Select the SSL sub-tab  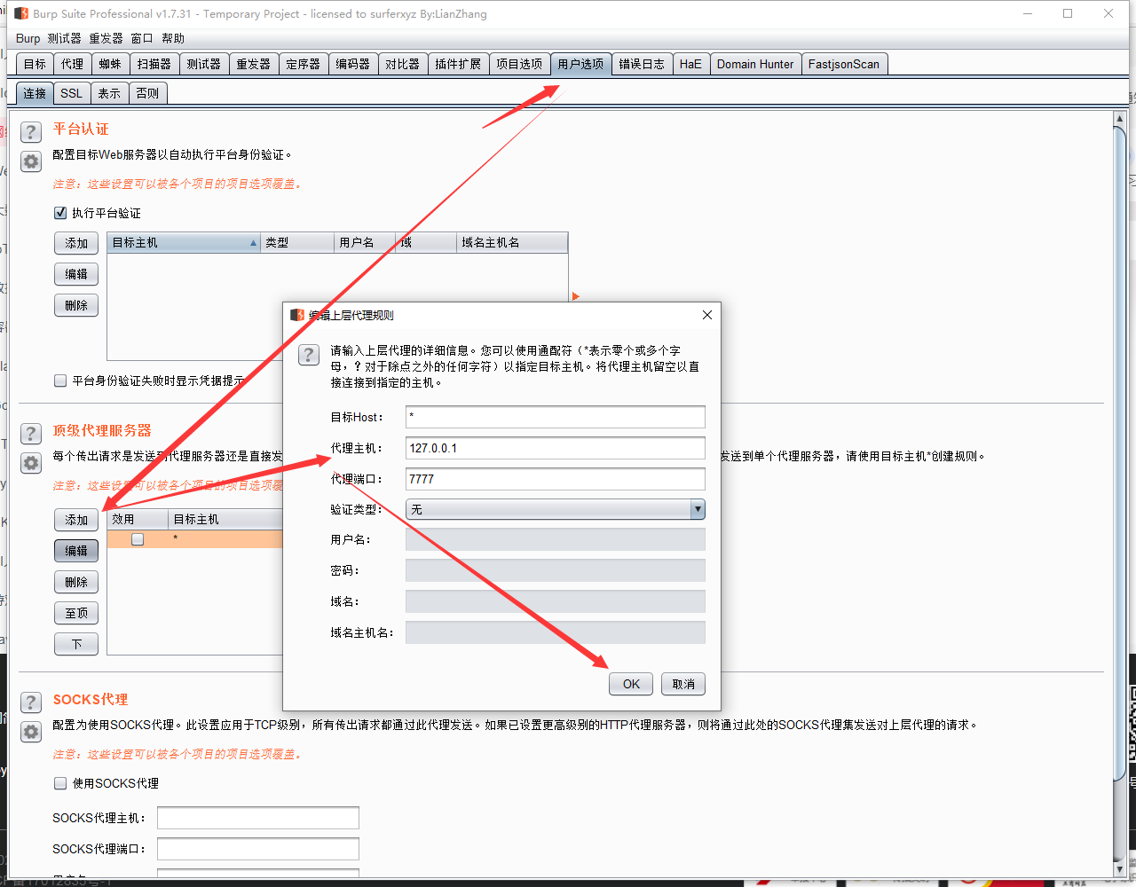coord(71,93)
